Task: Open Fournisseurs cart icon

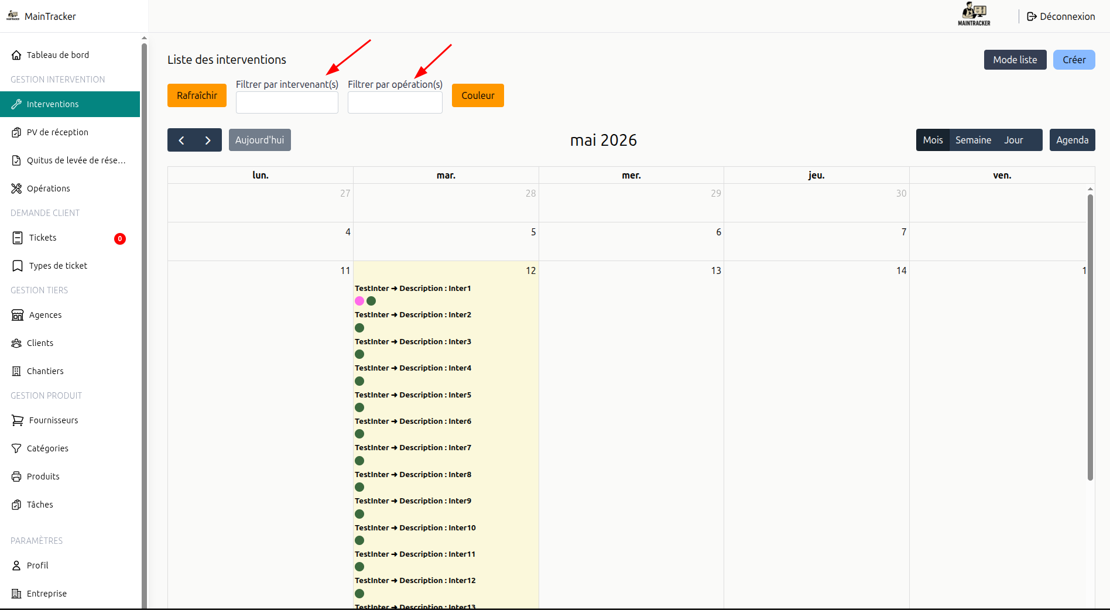Action: pos(18,420)
